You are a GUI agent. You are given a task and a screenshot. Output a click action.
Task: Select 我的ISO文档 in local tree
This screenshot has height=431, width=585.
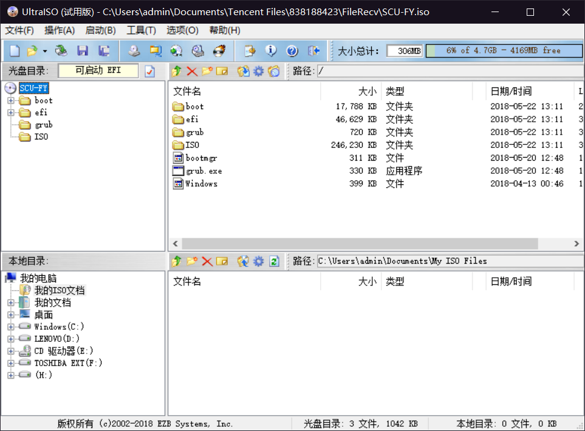pyautogui.click(x=60, y=290)
